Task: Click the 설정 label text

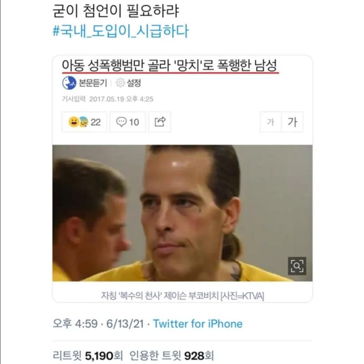Action: click(134, 83)
